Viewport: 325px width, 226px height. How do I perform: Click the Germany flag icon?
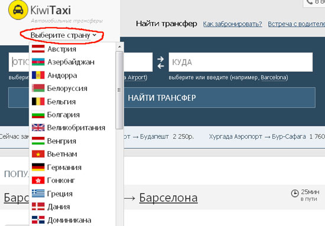point(38,167)
